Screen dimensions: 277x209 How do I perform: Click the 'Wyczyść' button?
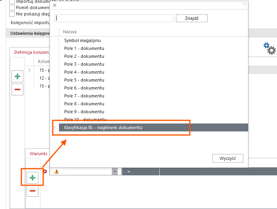point(228,158)
